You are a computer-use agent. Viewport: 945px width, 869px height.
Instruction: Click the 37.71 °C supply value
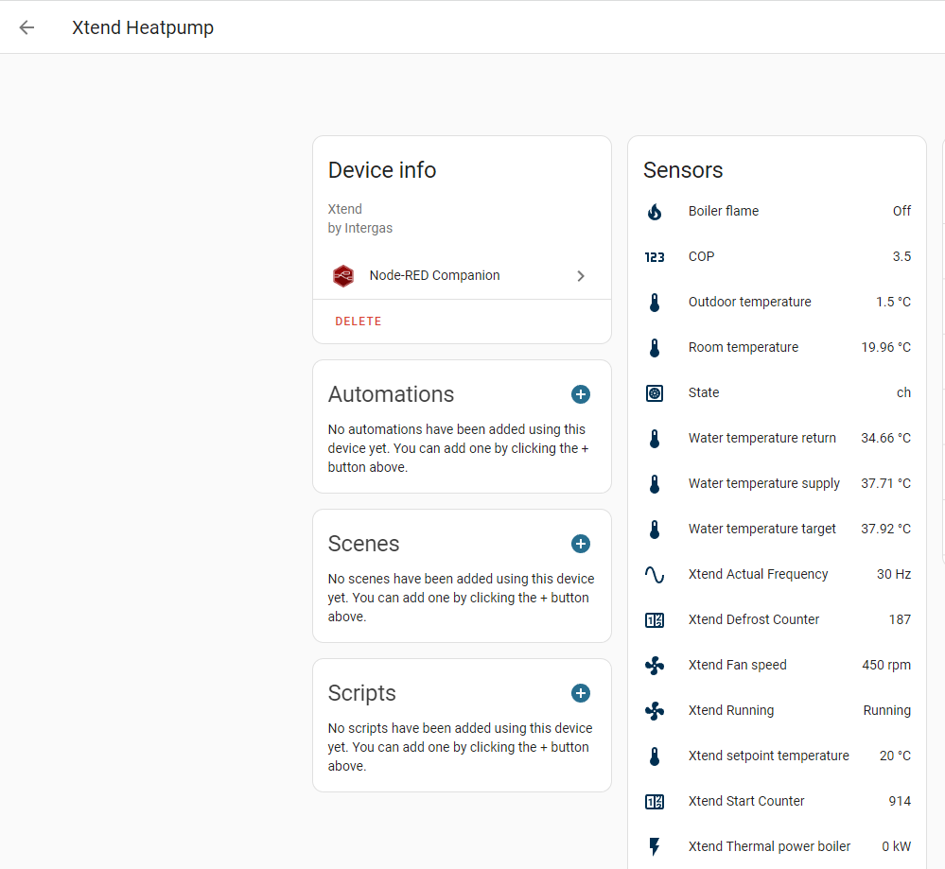pos(886,483)
